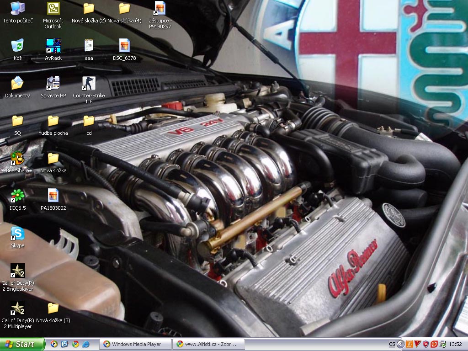Click the system clock showing 13:52
The height and width of the screenshot is (351, 468).
tap(456, 344)
